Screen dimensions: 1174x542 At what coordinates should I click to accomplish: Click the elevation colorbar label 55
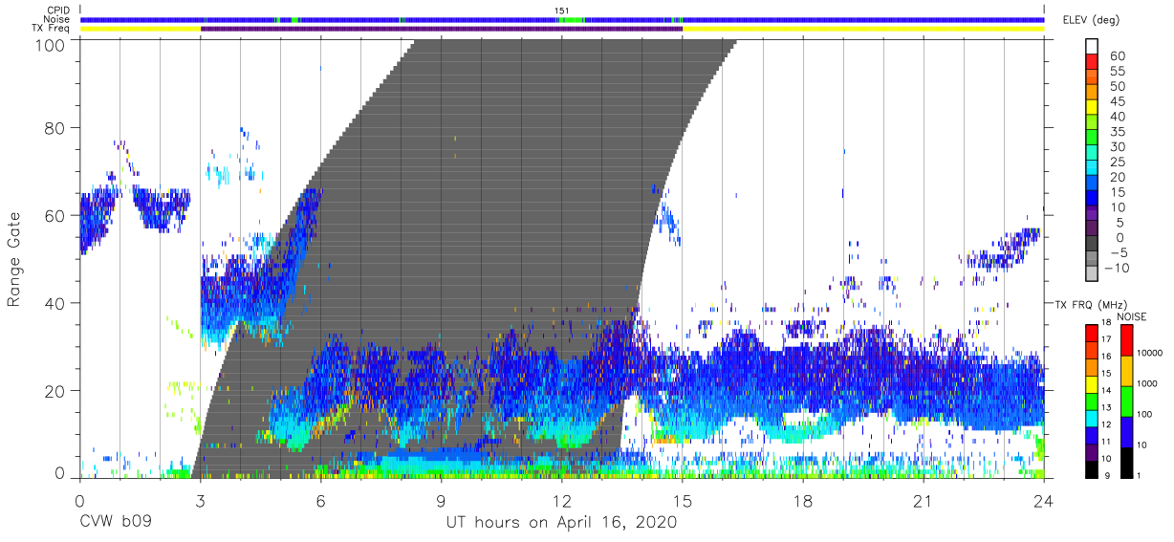(1117, 71)
